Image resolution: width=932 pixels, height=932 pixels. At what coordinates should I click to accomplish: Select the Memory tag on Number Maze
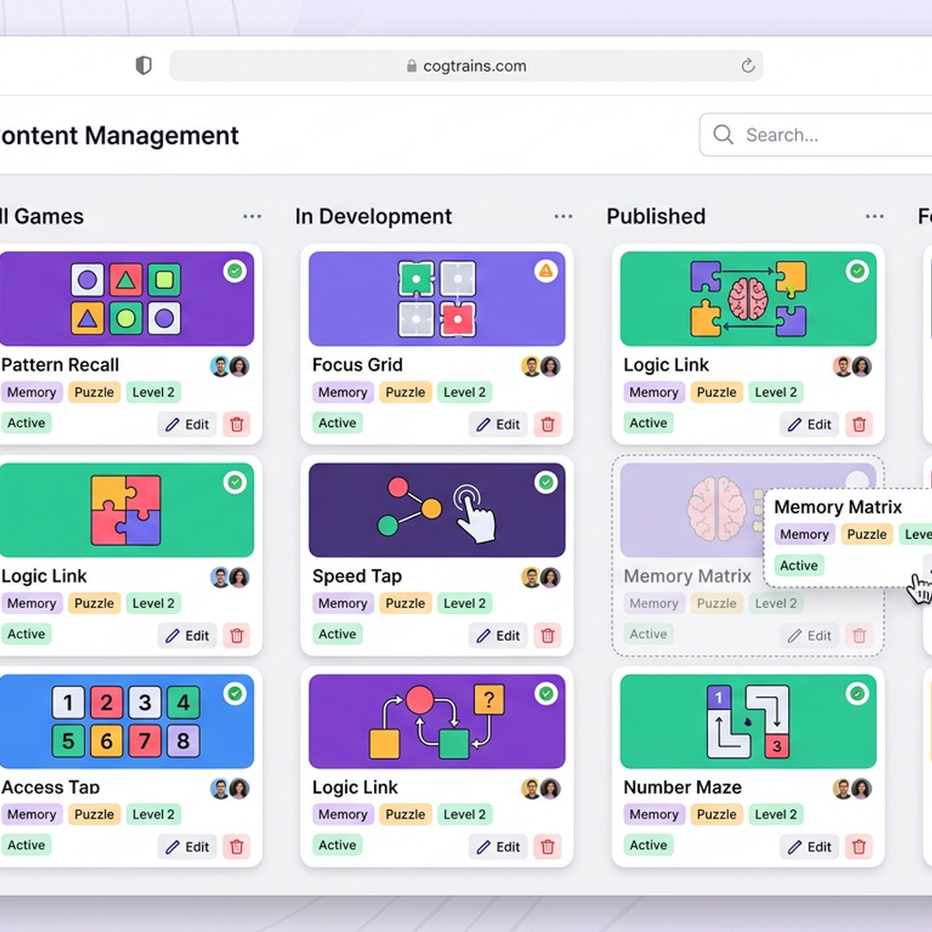653,815
